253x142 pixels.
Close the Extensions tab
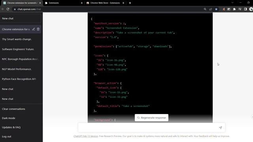coord(82,3)
